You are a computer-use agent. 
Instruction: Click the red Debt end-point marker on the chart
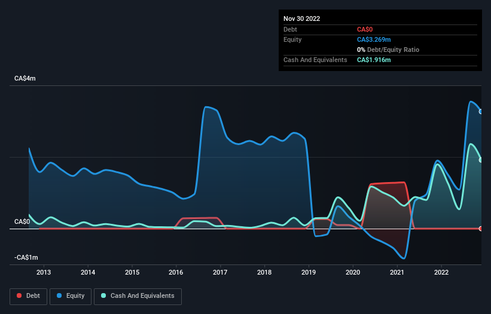point(481,229)
